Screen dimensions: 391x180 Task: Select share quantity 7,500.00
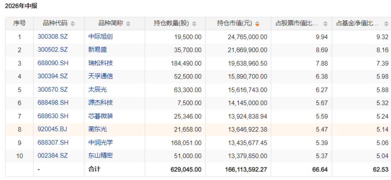click(x=189, y=103)
